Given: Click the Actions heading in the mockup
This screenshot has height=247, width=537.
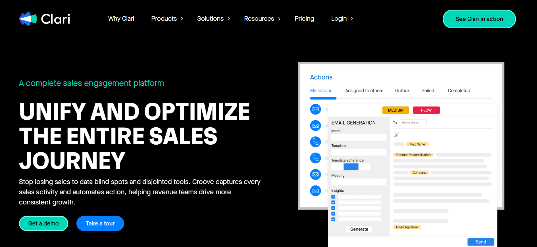Looking at the screenshot, I should (x=321, y=77).
